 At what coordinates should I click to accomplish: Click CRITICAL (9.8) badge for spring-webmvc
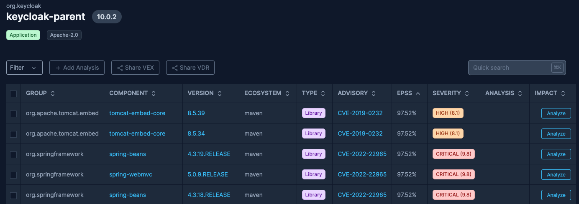(453, 174)
